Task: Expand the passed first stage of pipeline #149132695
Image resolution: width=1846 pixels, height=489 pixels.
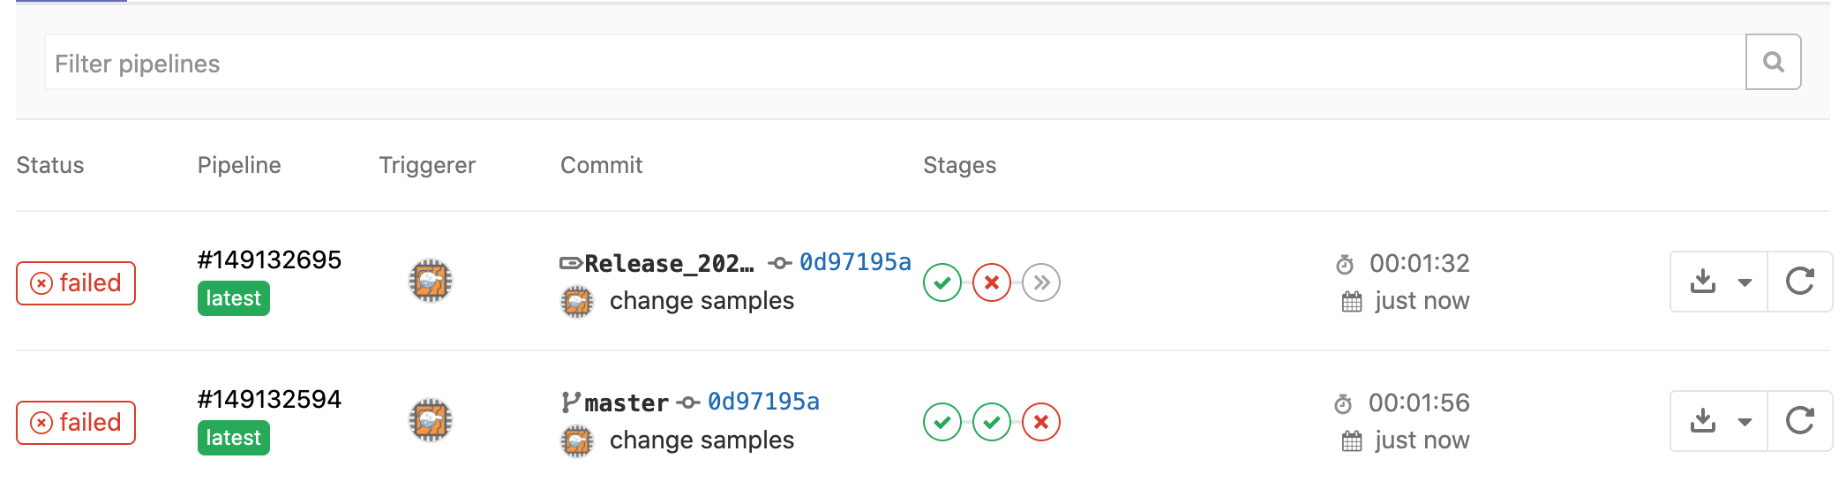Action: click(942, 282)
